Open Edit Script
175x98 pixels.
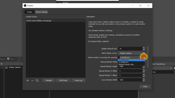click(x=63, y=80)
